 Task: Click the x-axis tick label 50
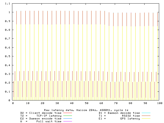[x=86, y=103]
